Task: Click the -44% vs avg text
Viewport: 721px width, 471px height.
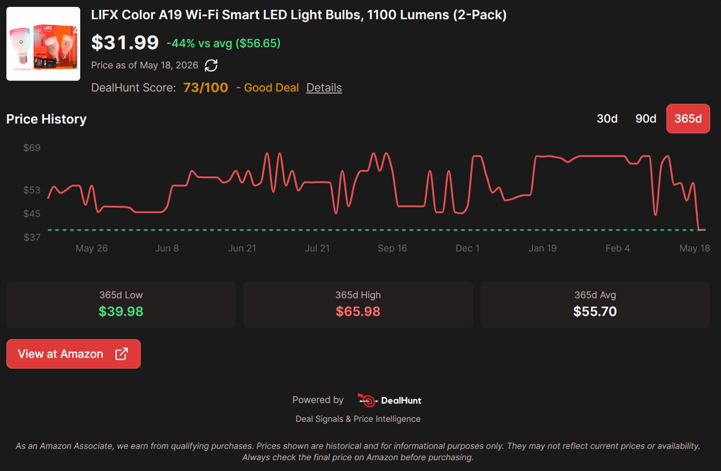Action: (x=223, y=43)
